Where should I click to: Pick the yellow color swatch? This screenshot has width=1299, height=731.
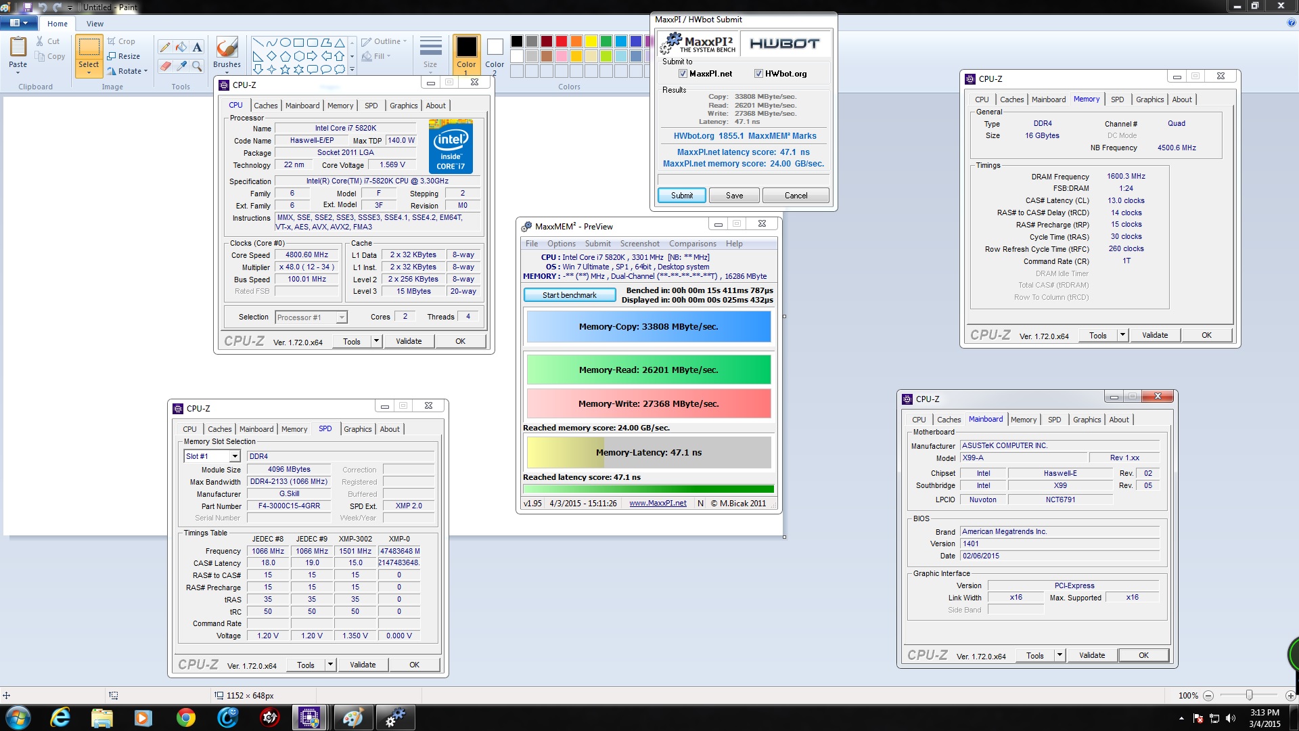pyautogui.click(x=591, y=41)
